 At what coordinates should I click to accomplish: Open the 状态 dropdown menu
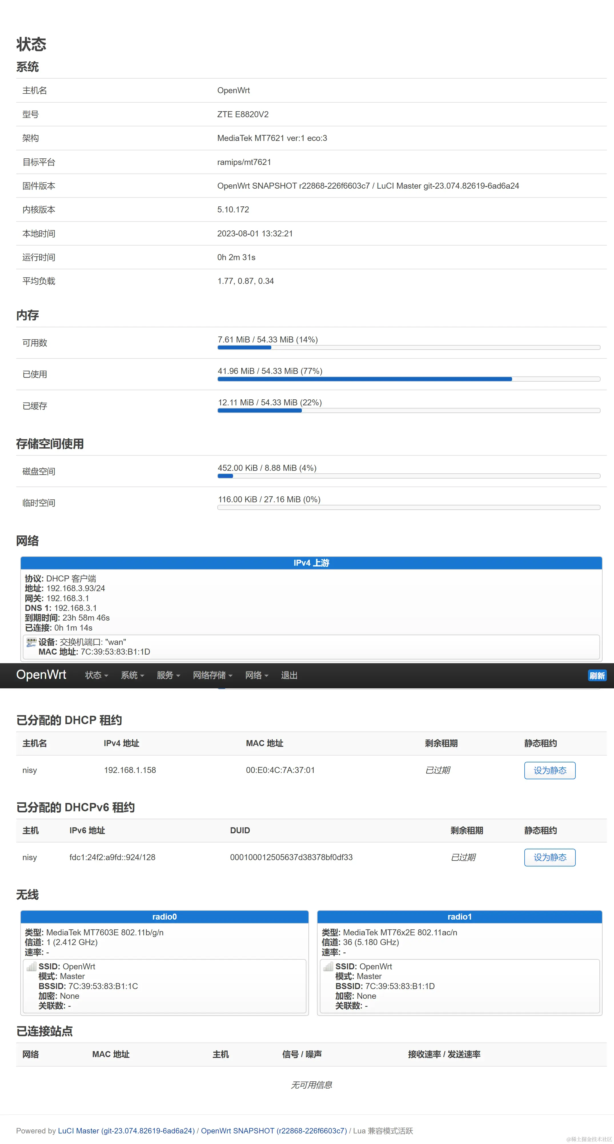[x=96, y=675]
